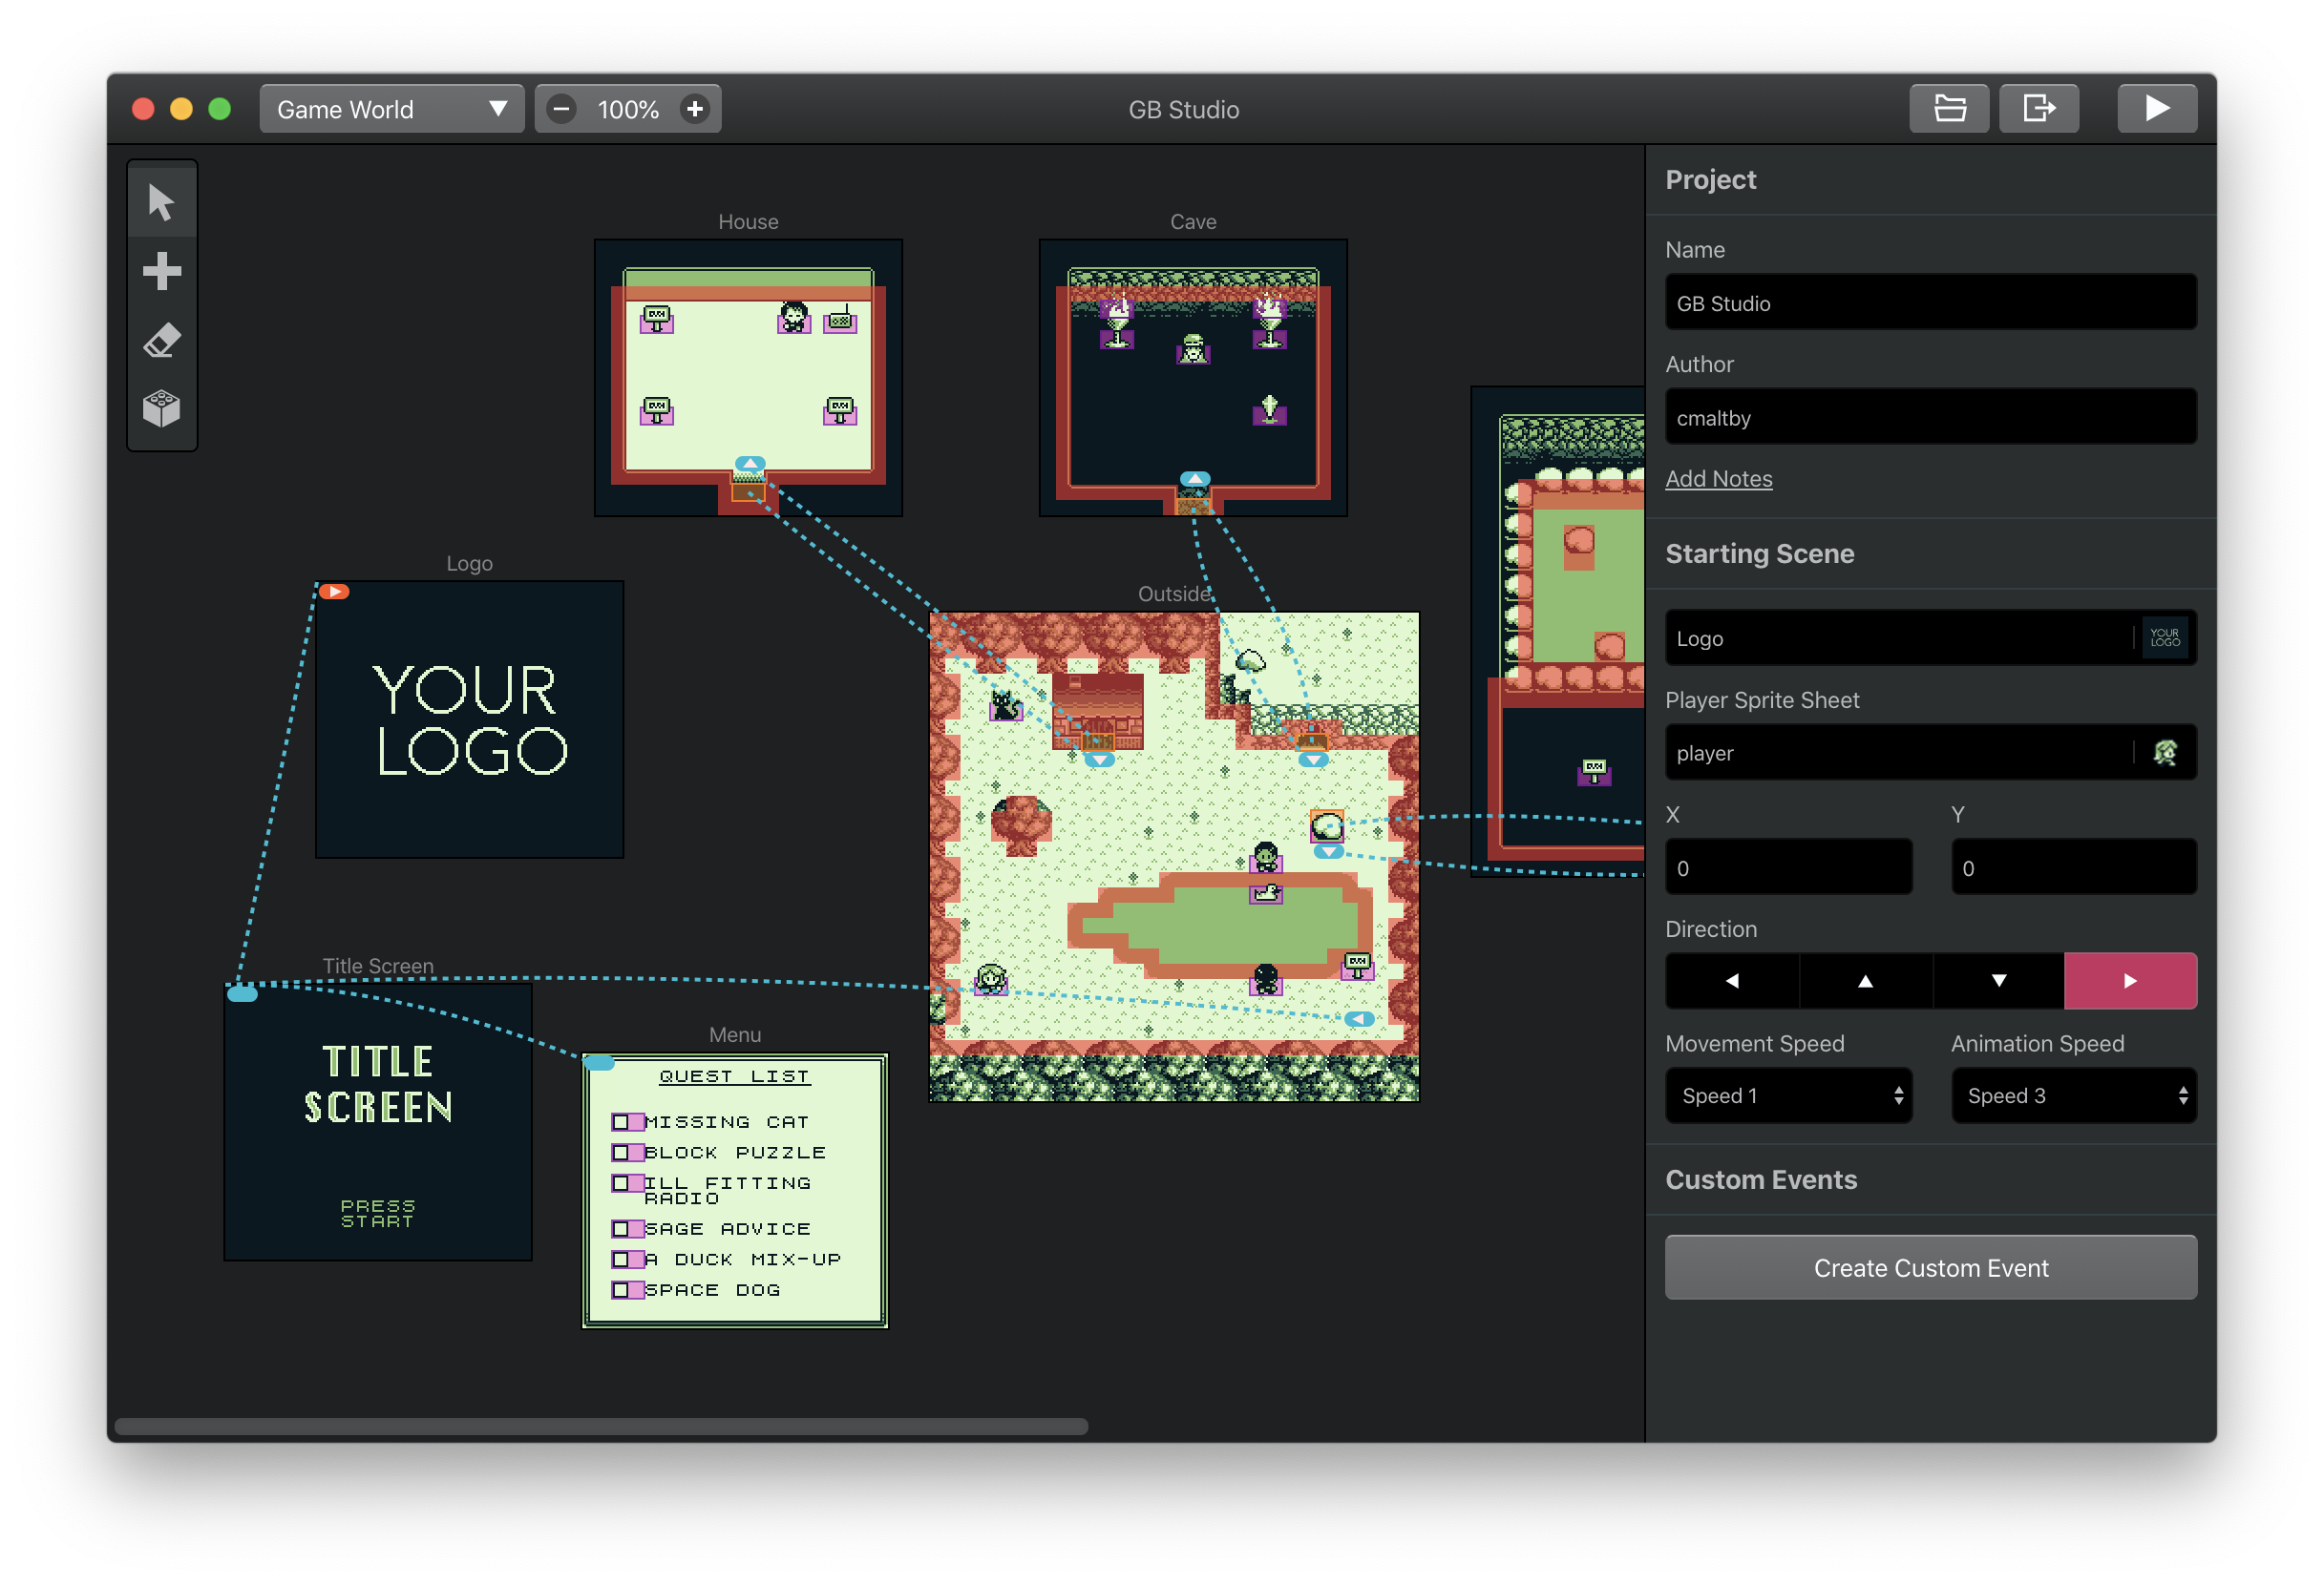This screenshot has height=1584, width=2324.
Task: Select the Menu scene thumbnail
Action: [x=735, y=1190]
